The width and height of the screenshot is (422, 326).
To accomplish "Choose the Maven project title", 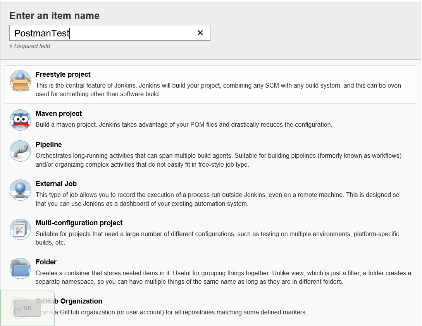I will 59,114.
